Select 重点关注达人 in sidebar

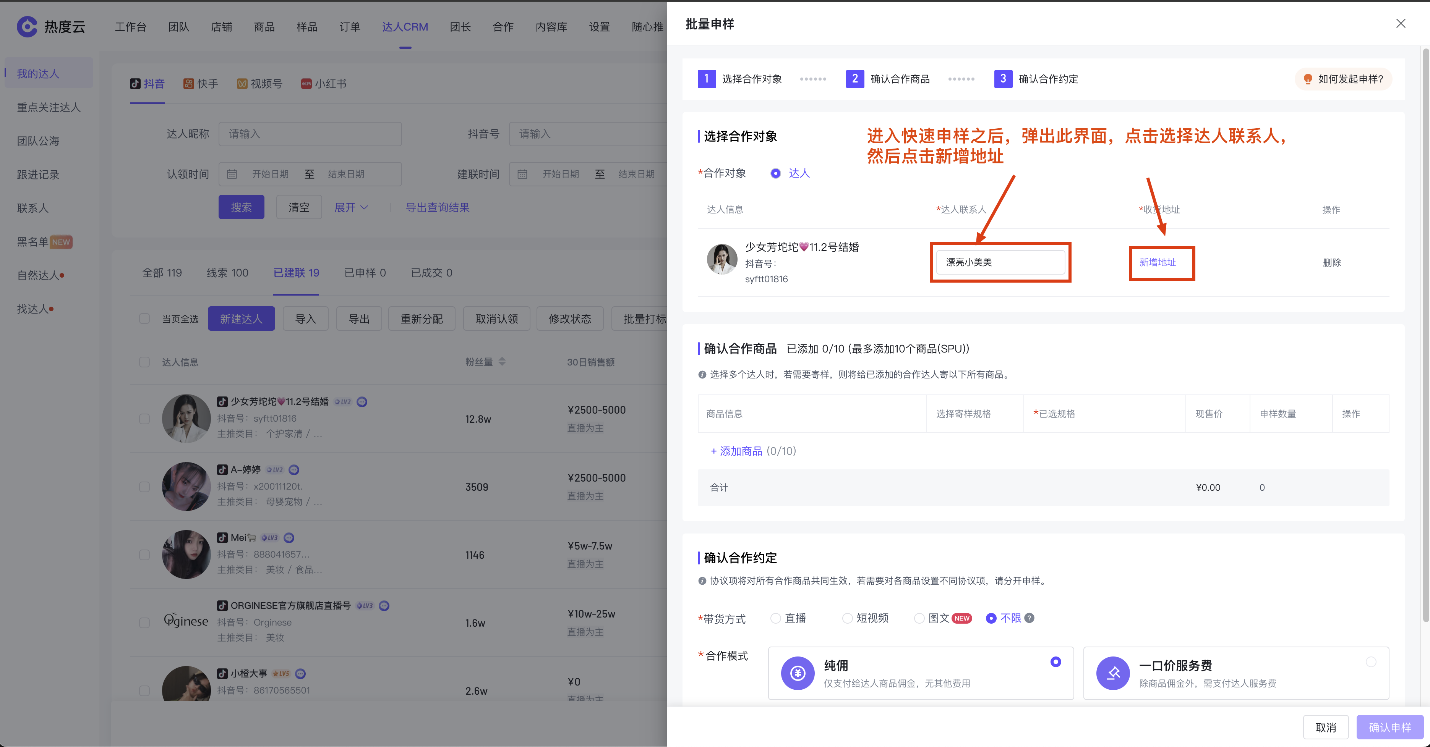[49, 107]
